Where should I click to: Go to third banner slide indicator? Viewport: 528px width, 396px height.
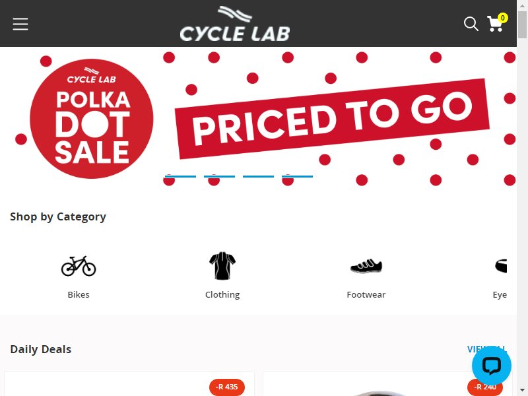pos(258,176)
